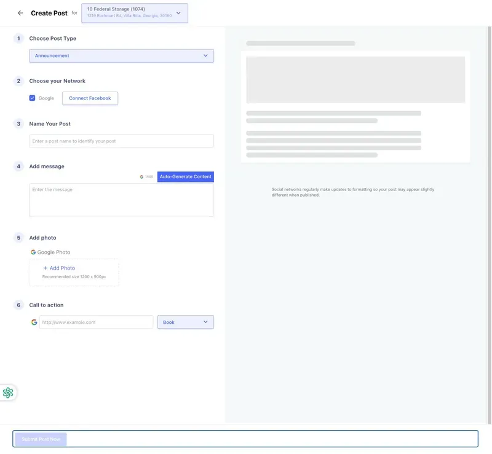Click the Google icon beside URL field
Screen dimensions: 492x454
[34, 322]
